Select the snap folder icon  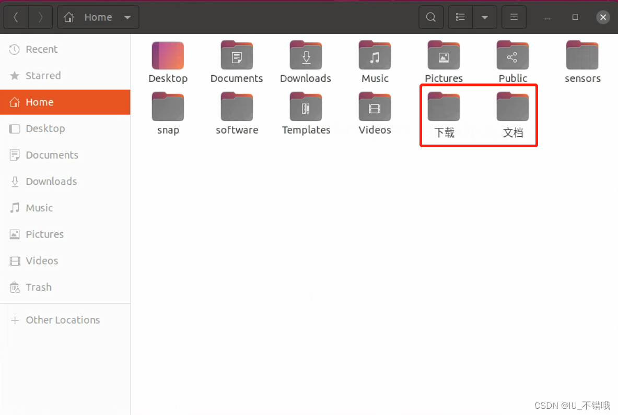(x=168, y=106)
